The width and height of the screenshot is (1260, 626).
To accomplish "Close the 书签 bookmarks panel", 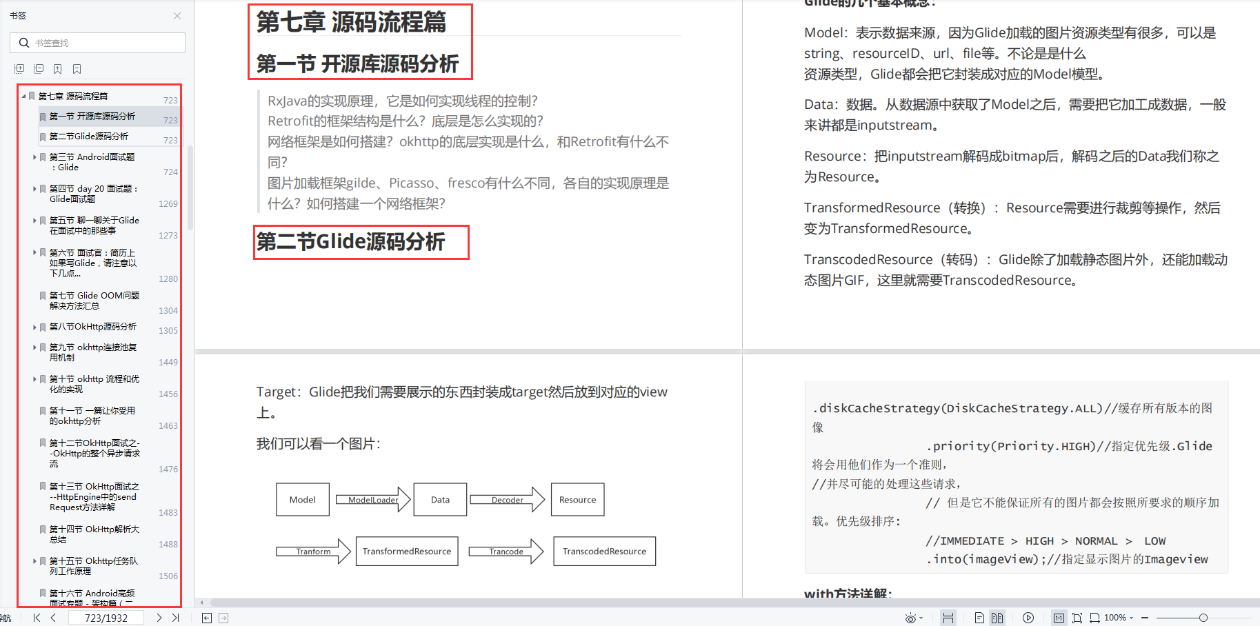I will click(x=177, y=16).
